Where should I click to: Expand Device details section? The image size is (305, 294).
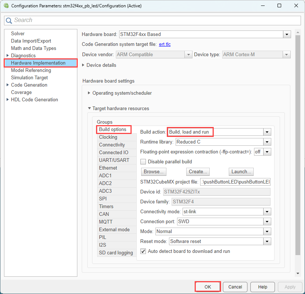83,65
